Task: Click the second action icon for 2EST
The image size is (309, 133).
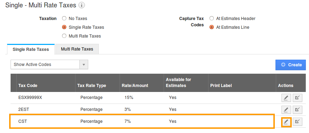Action: tap(297, 109)
